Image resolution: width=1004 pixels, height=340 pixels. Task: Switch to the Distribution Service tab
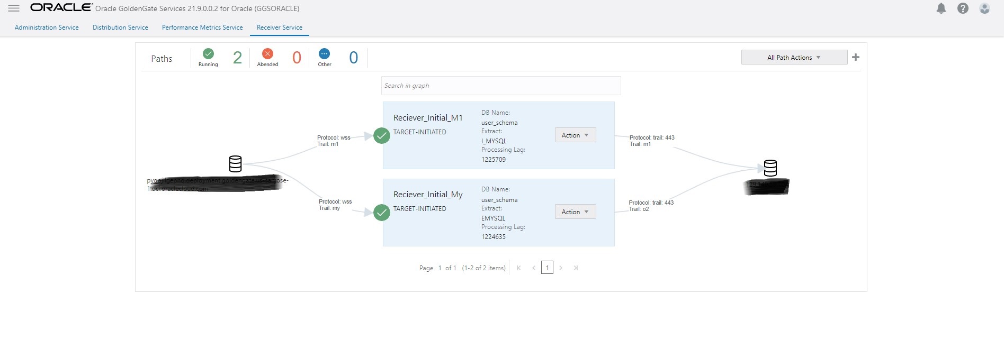pyautogui.click(x=120, y=27)
